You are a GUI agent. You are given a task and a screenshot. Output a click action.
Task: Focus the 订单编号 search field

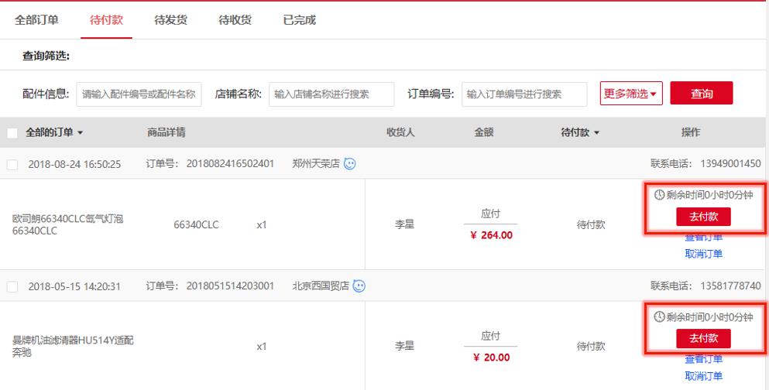tap(524, 94)
